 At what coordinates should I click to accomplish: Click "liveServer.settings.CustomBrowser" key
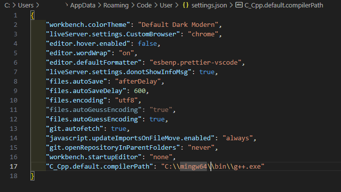pyautogui.click(x=113, y=34)
